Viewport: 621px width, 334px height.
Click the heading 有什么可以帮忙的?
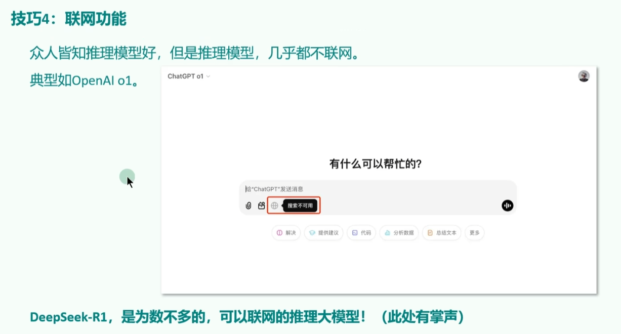[x=376, y=164]
